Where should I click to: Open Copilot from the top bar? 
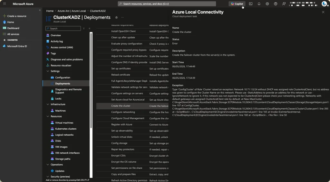237,4
